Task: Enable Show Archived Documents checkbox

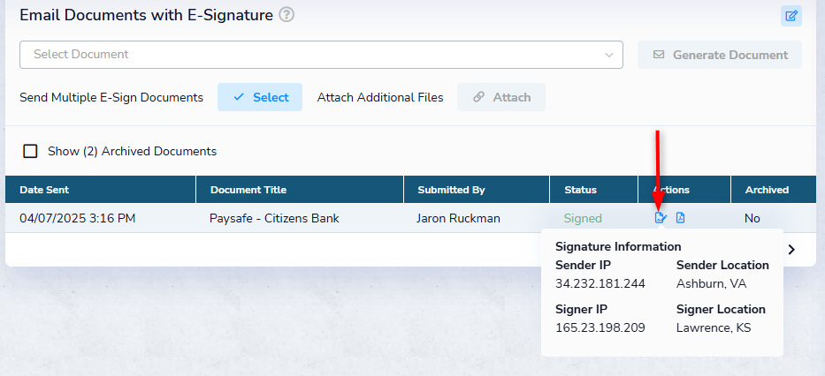Action: pyautogui.click(x=31, y=151)
